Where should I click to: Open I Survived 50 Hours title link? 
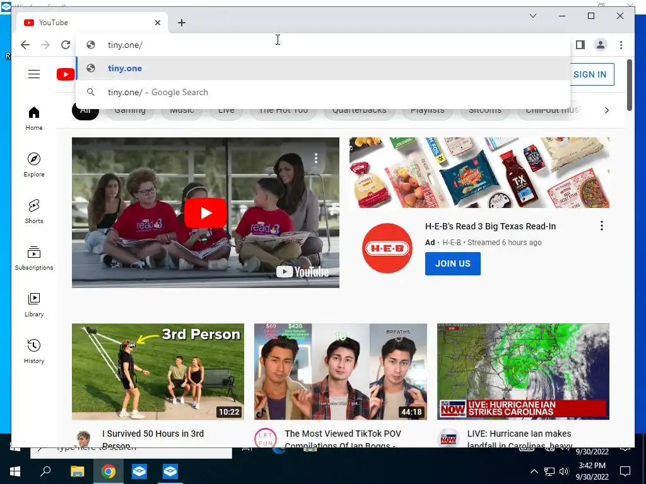click(153, 438)
